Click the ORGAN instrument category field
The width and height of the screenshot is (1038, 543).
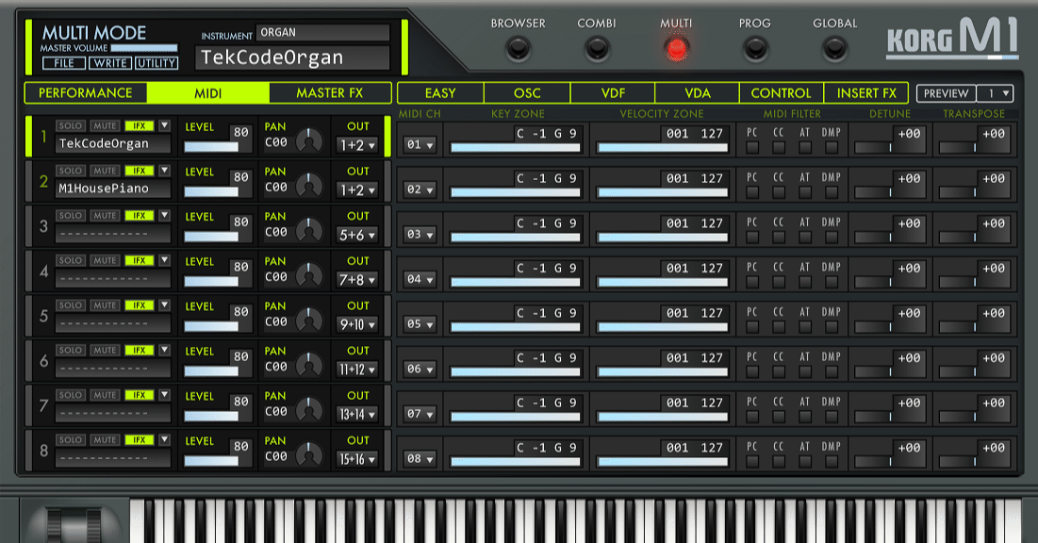pos(323,32)
